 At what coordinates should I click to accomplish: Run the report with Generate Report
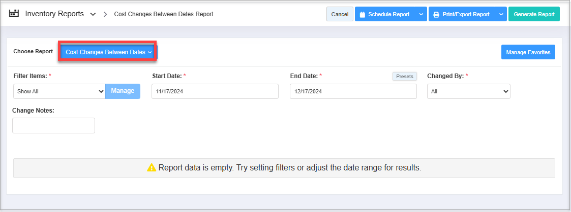pyautogui.click(x=534, y=15)
